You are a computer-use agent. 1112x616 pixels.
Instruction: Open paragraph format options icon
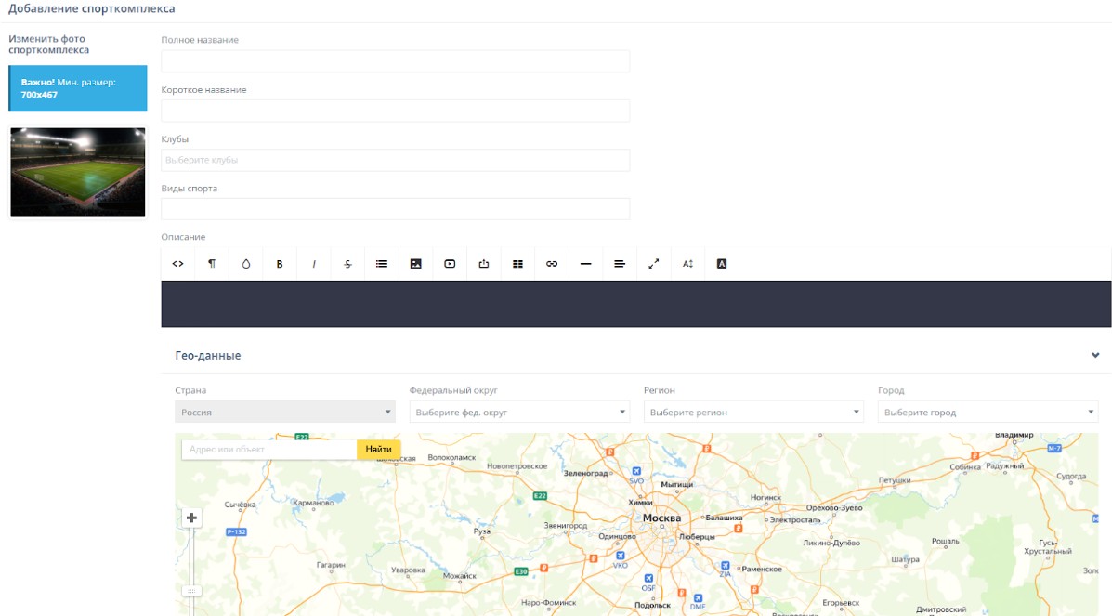point(211,264)
